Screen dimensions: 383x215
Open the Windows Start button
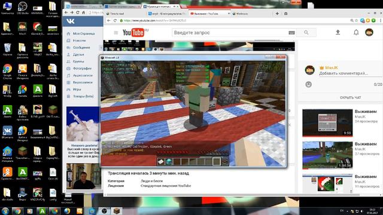pyautogui.click(x=5, y=211)
